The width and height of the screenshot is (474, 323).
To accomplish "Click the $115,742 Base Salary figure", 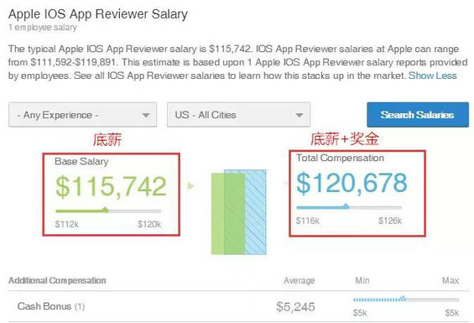I will click(x=111, y=187).
